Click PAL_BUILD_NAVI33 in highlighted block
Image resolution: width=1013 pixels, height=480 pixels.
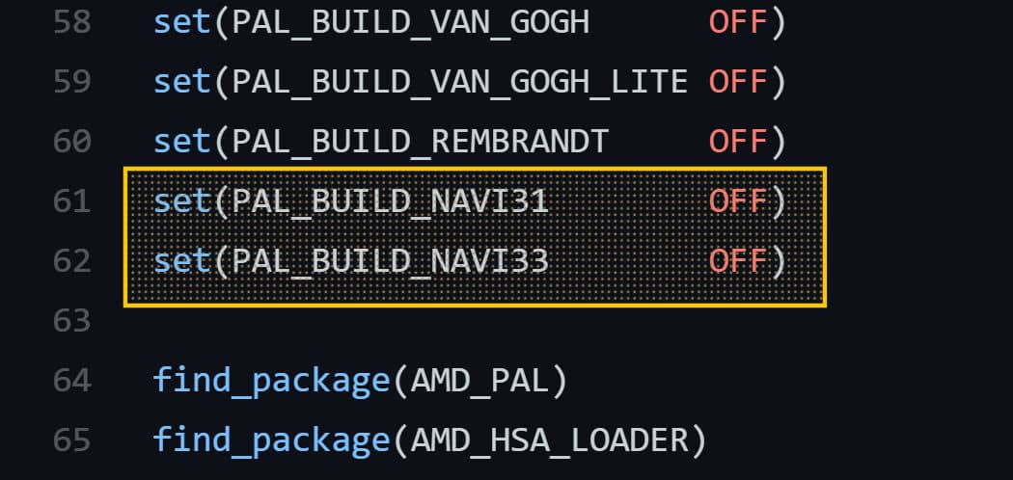pyautogui.click(x=390, y=261)
